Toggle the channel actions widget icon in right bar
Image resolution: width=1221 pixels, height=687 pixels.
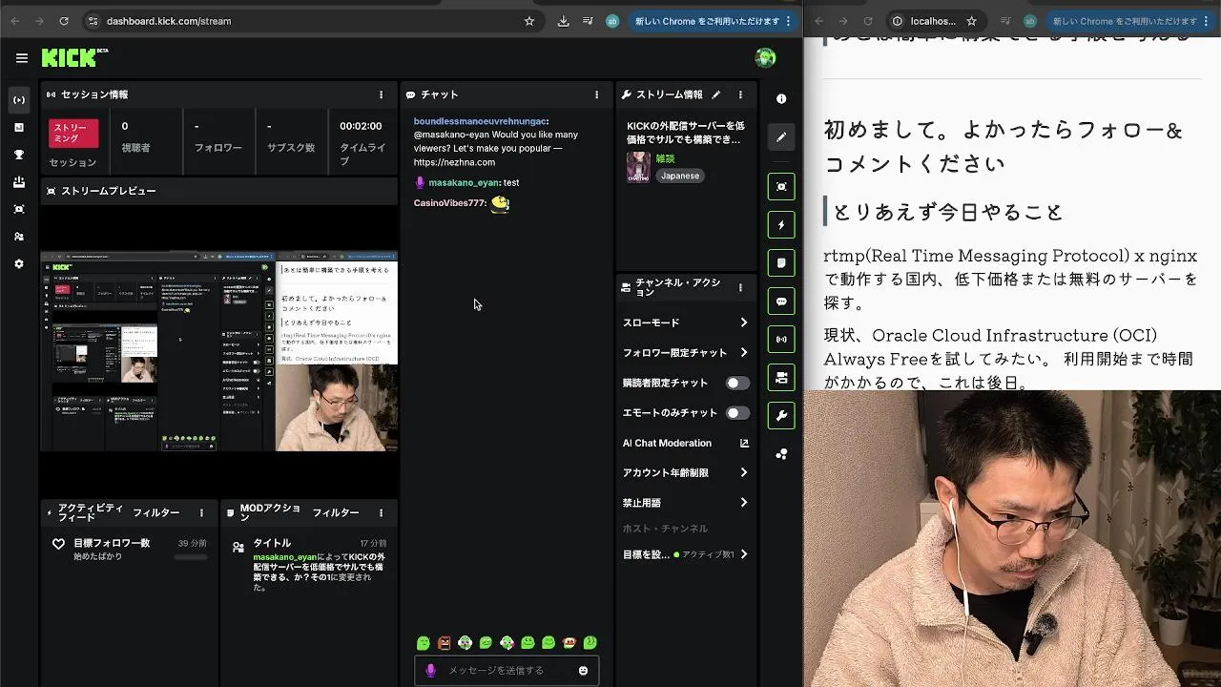[x=781, y=378]
